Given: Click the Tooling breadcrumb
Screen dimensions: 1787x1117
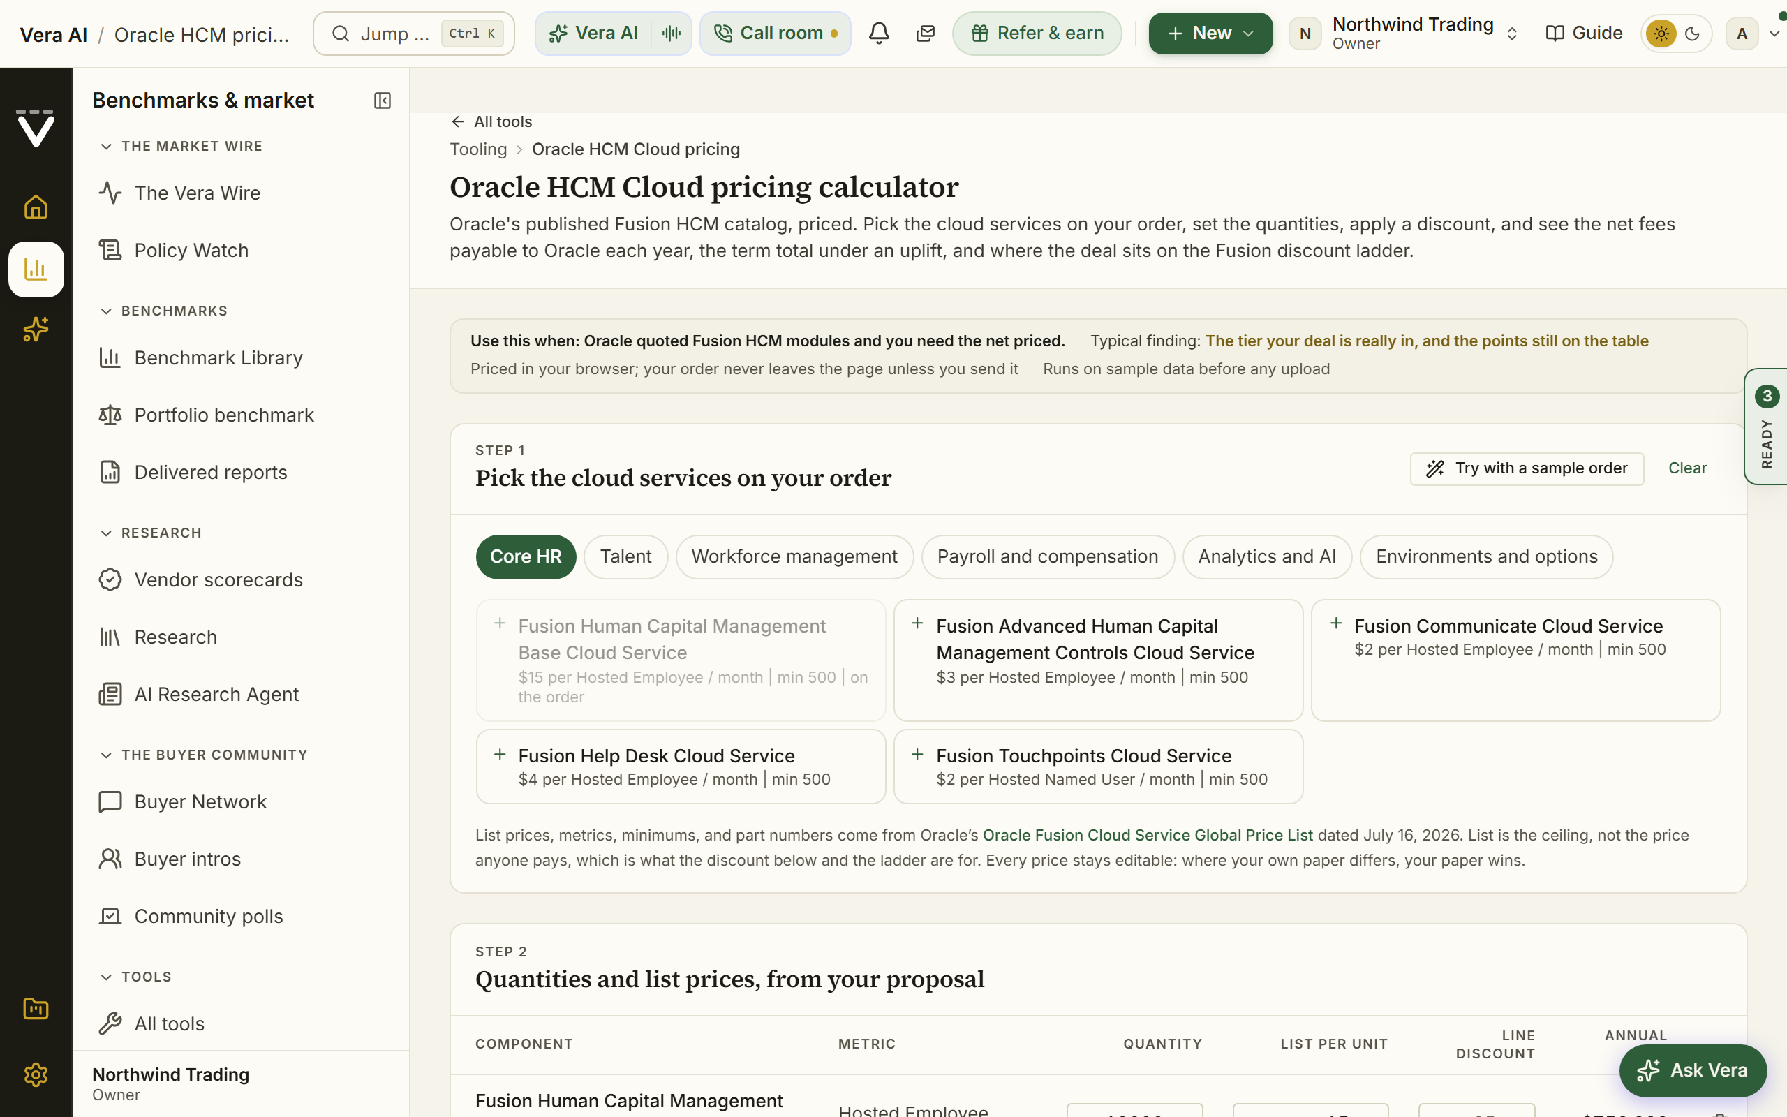Looking at the screenshot, I should coord(478,149).
